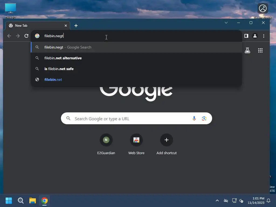Click the Google icon in address bar

coord(37,36)
